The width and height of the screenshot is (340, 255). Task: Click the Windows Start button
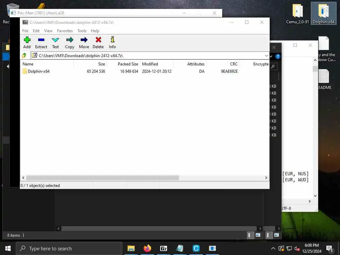point(8,248)
